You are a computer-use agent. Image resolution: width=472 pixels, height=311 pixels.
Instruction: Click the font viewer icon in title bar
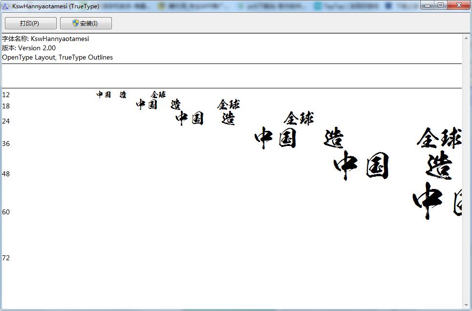pyautogui.click(x=5, y=6)
